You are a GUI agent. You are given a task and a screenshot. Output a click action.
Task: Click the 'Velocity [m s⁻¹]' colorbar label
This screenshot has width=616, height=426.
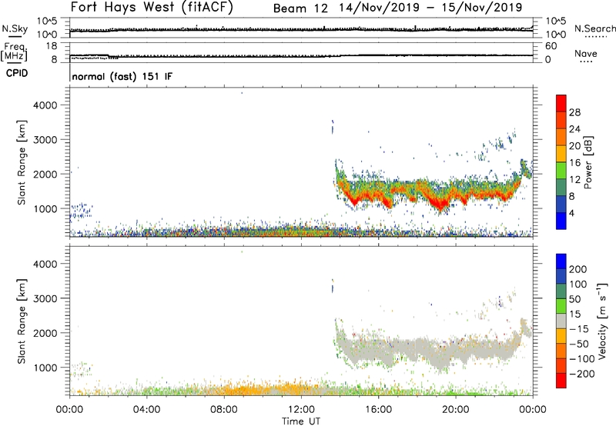602,321
